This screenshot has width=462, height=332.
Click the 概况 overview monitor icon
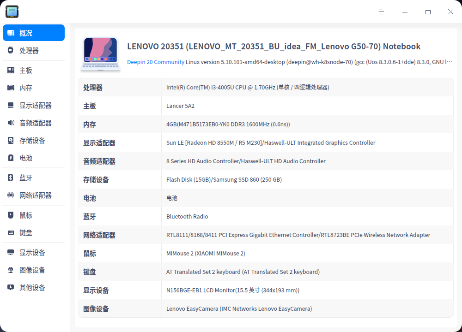click(x=11, y=33)
